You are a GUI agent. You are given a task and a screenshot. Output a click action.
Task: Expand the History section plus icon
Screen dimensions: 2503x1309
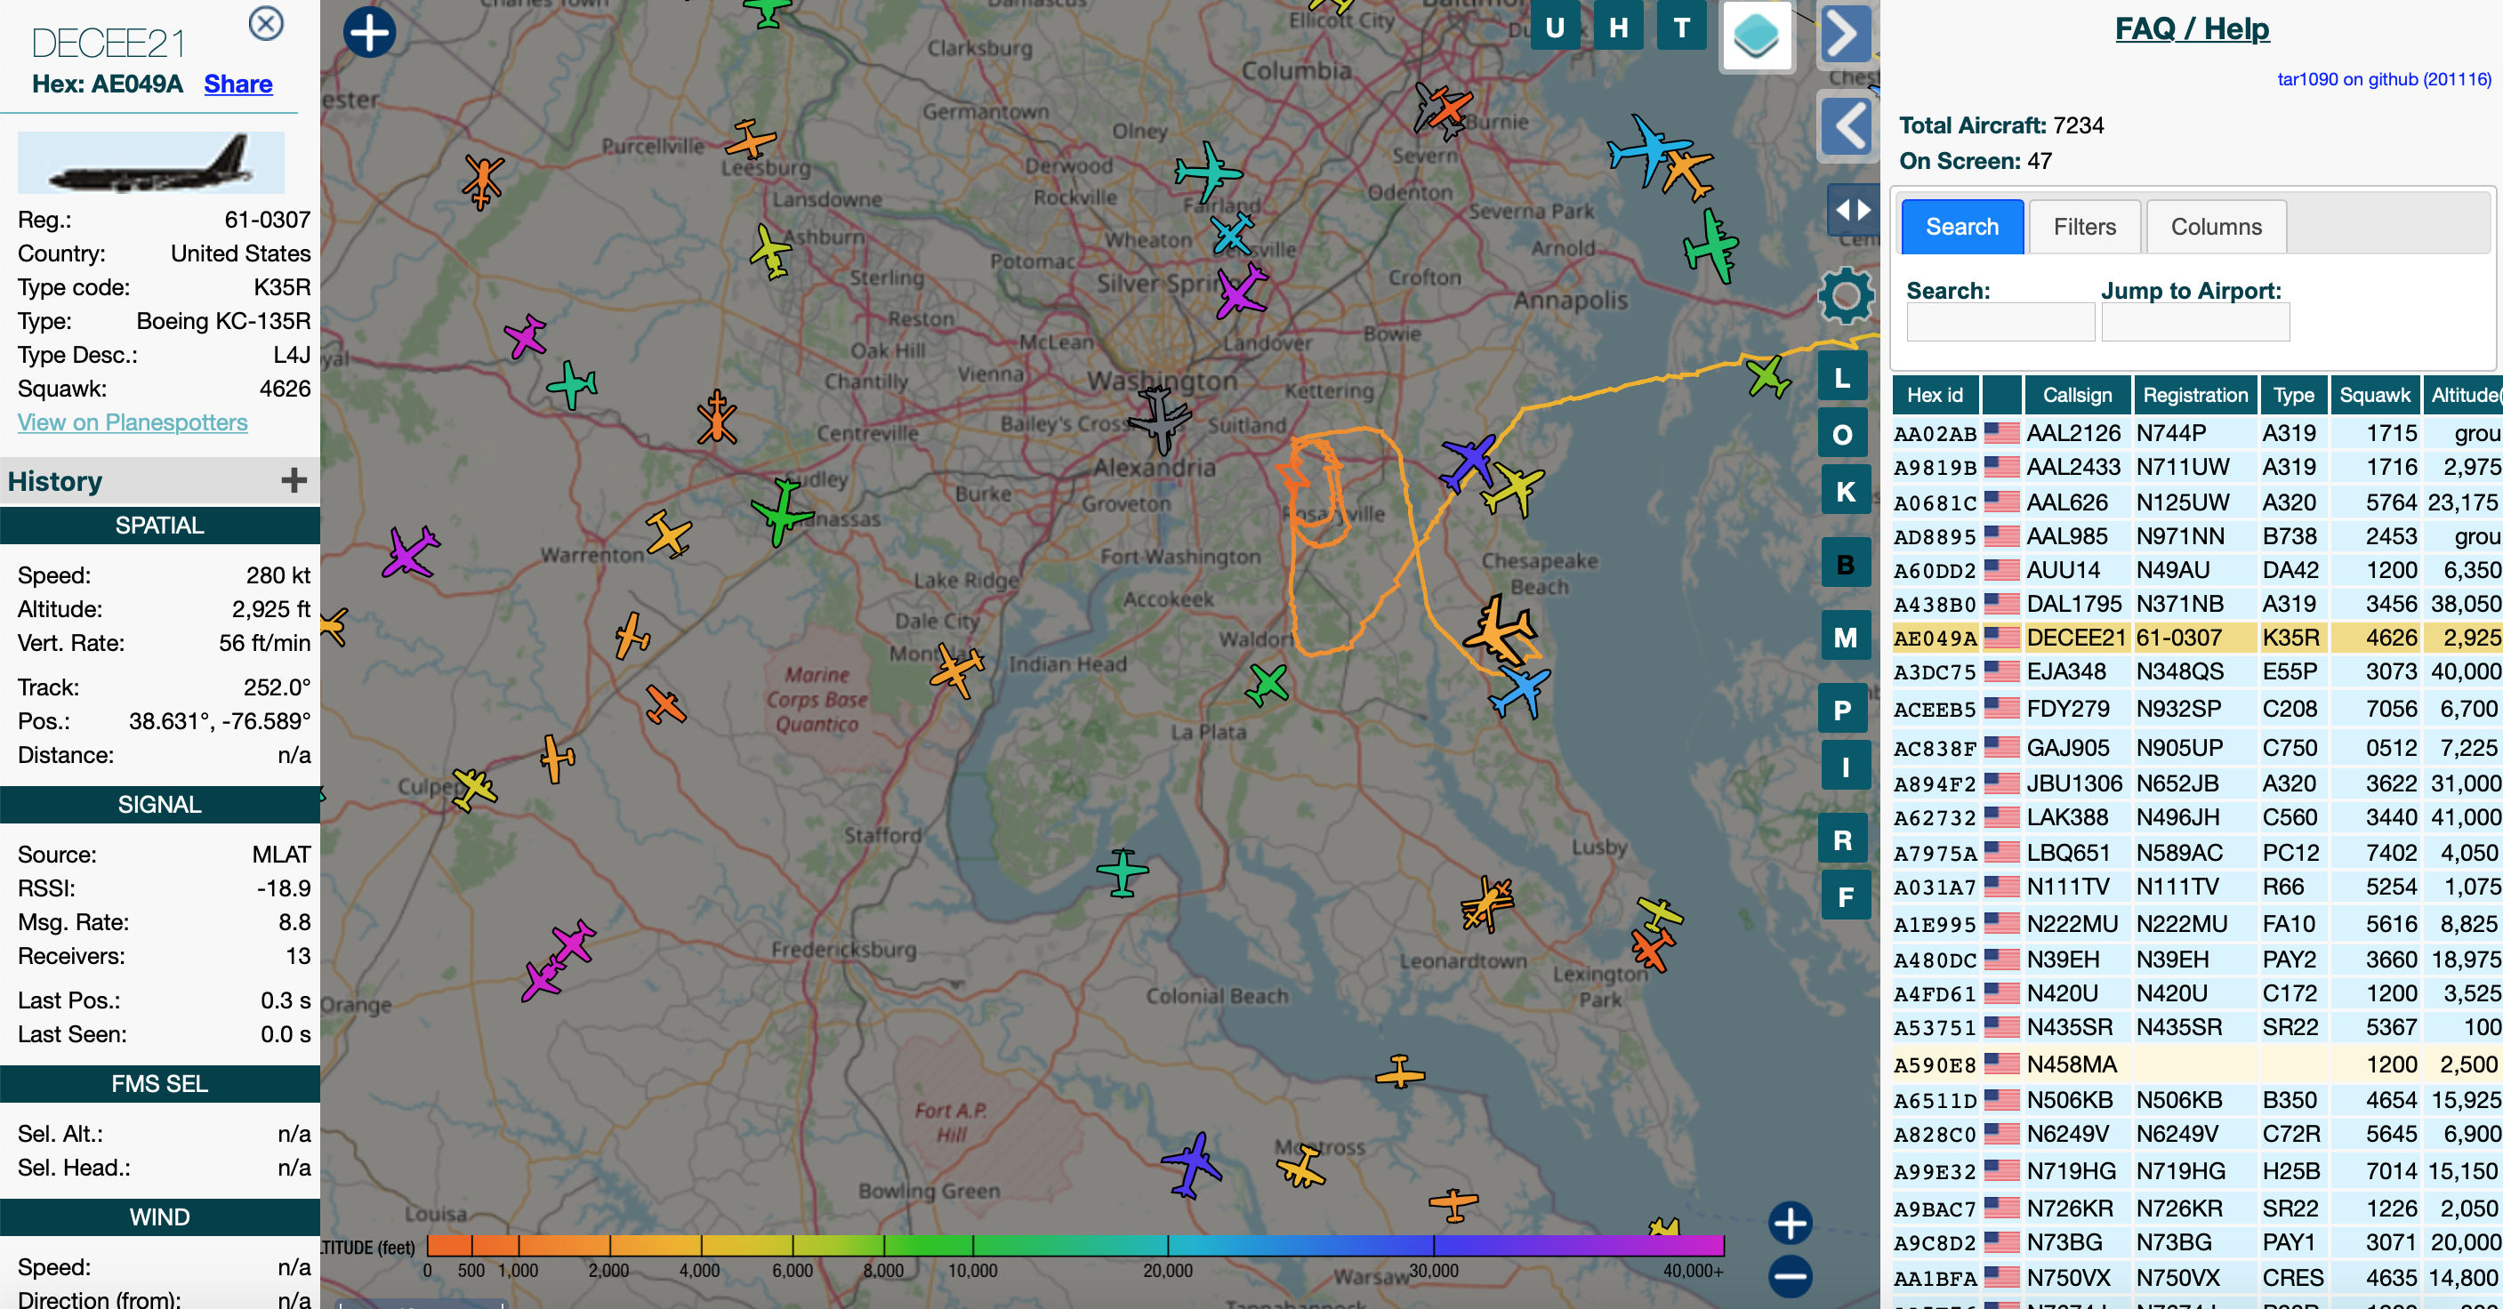294,479
